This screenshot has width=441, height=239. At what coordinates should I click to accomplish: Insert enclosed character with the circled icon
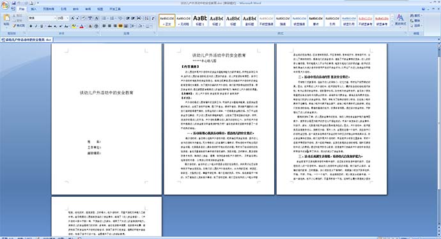click(x=96, y=26)
